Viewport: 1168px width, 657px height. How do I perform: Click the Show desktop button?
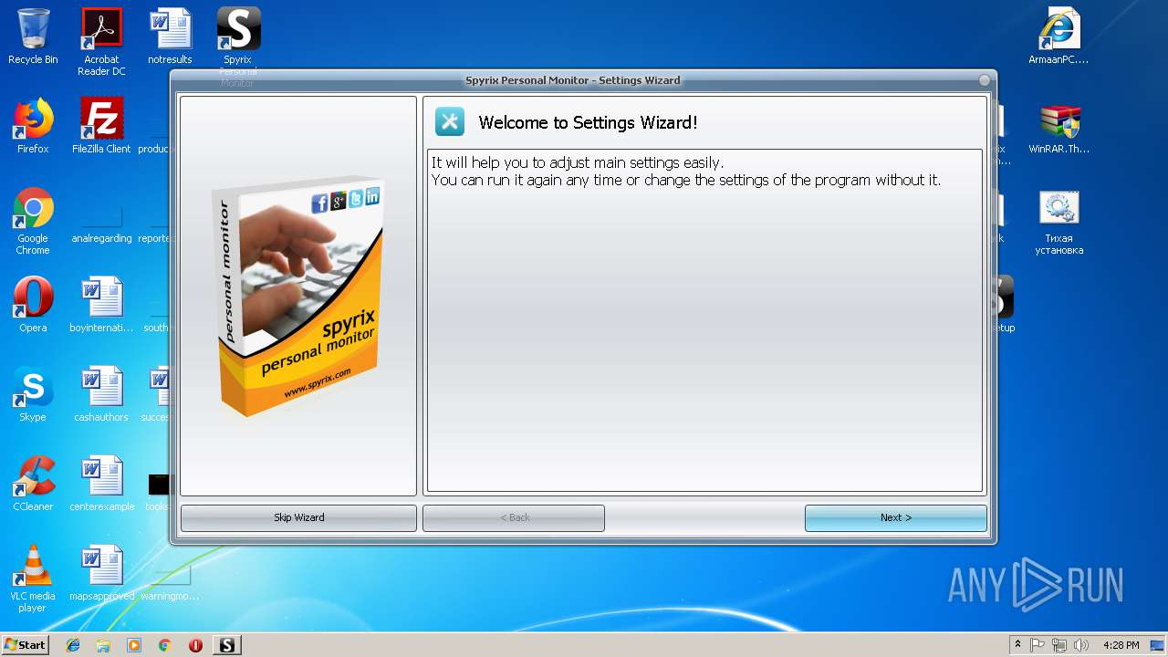1159,645
